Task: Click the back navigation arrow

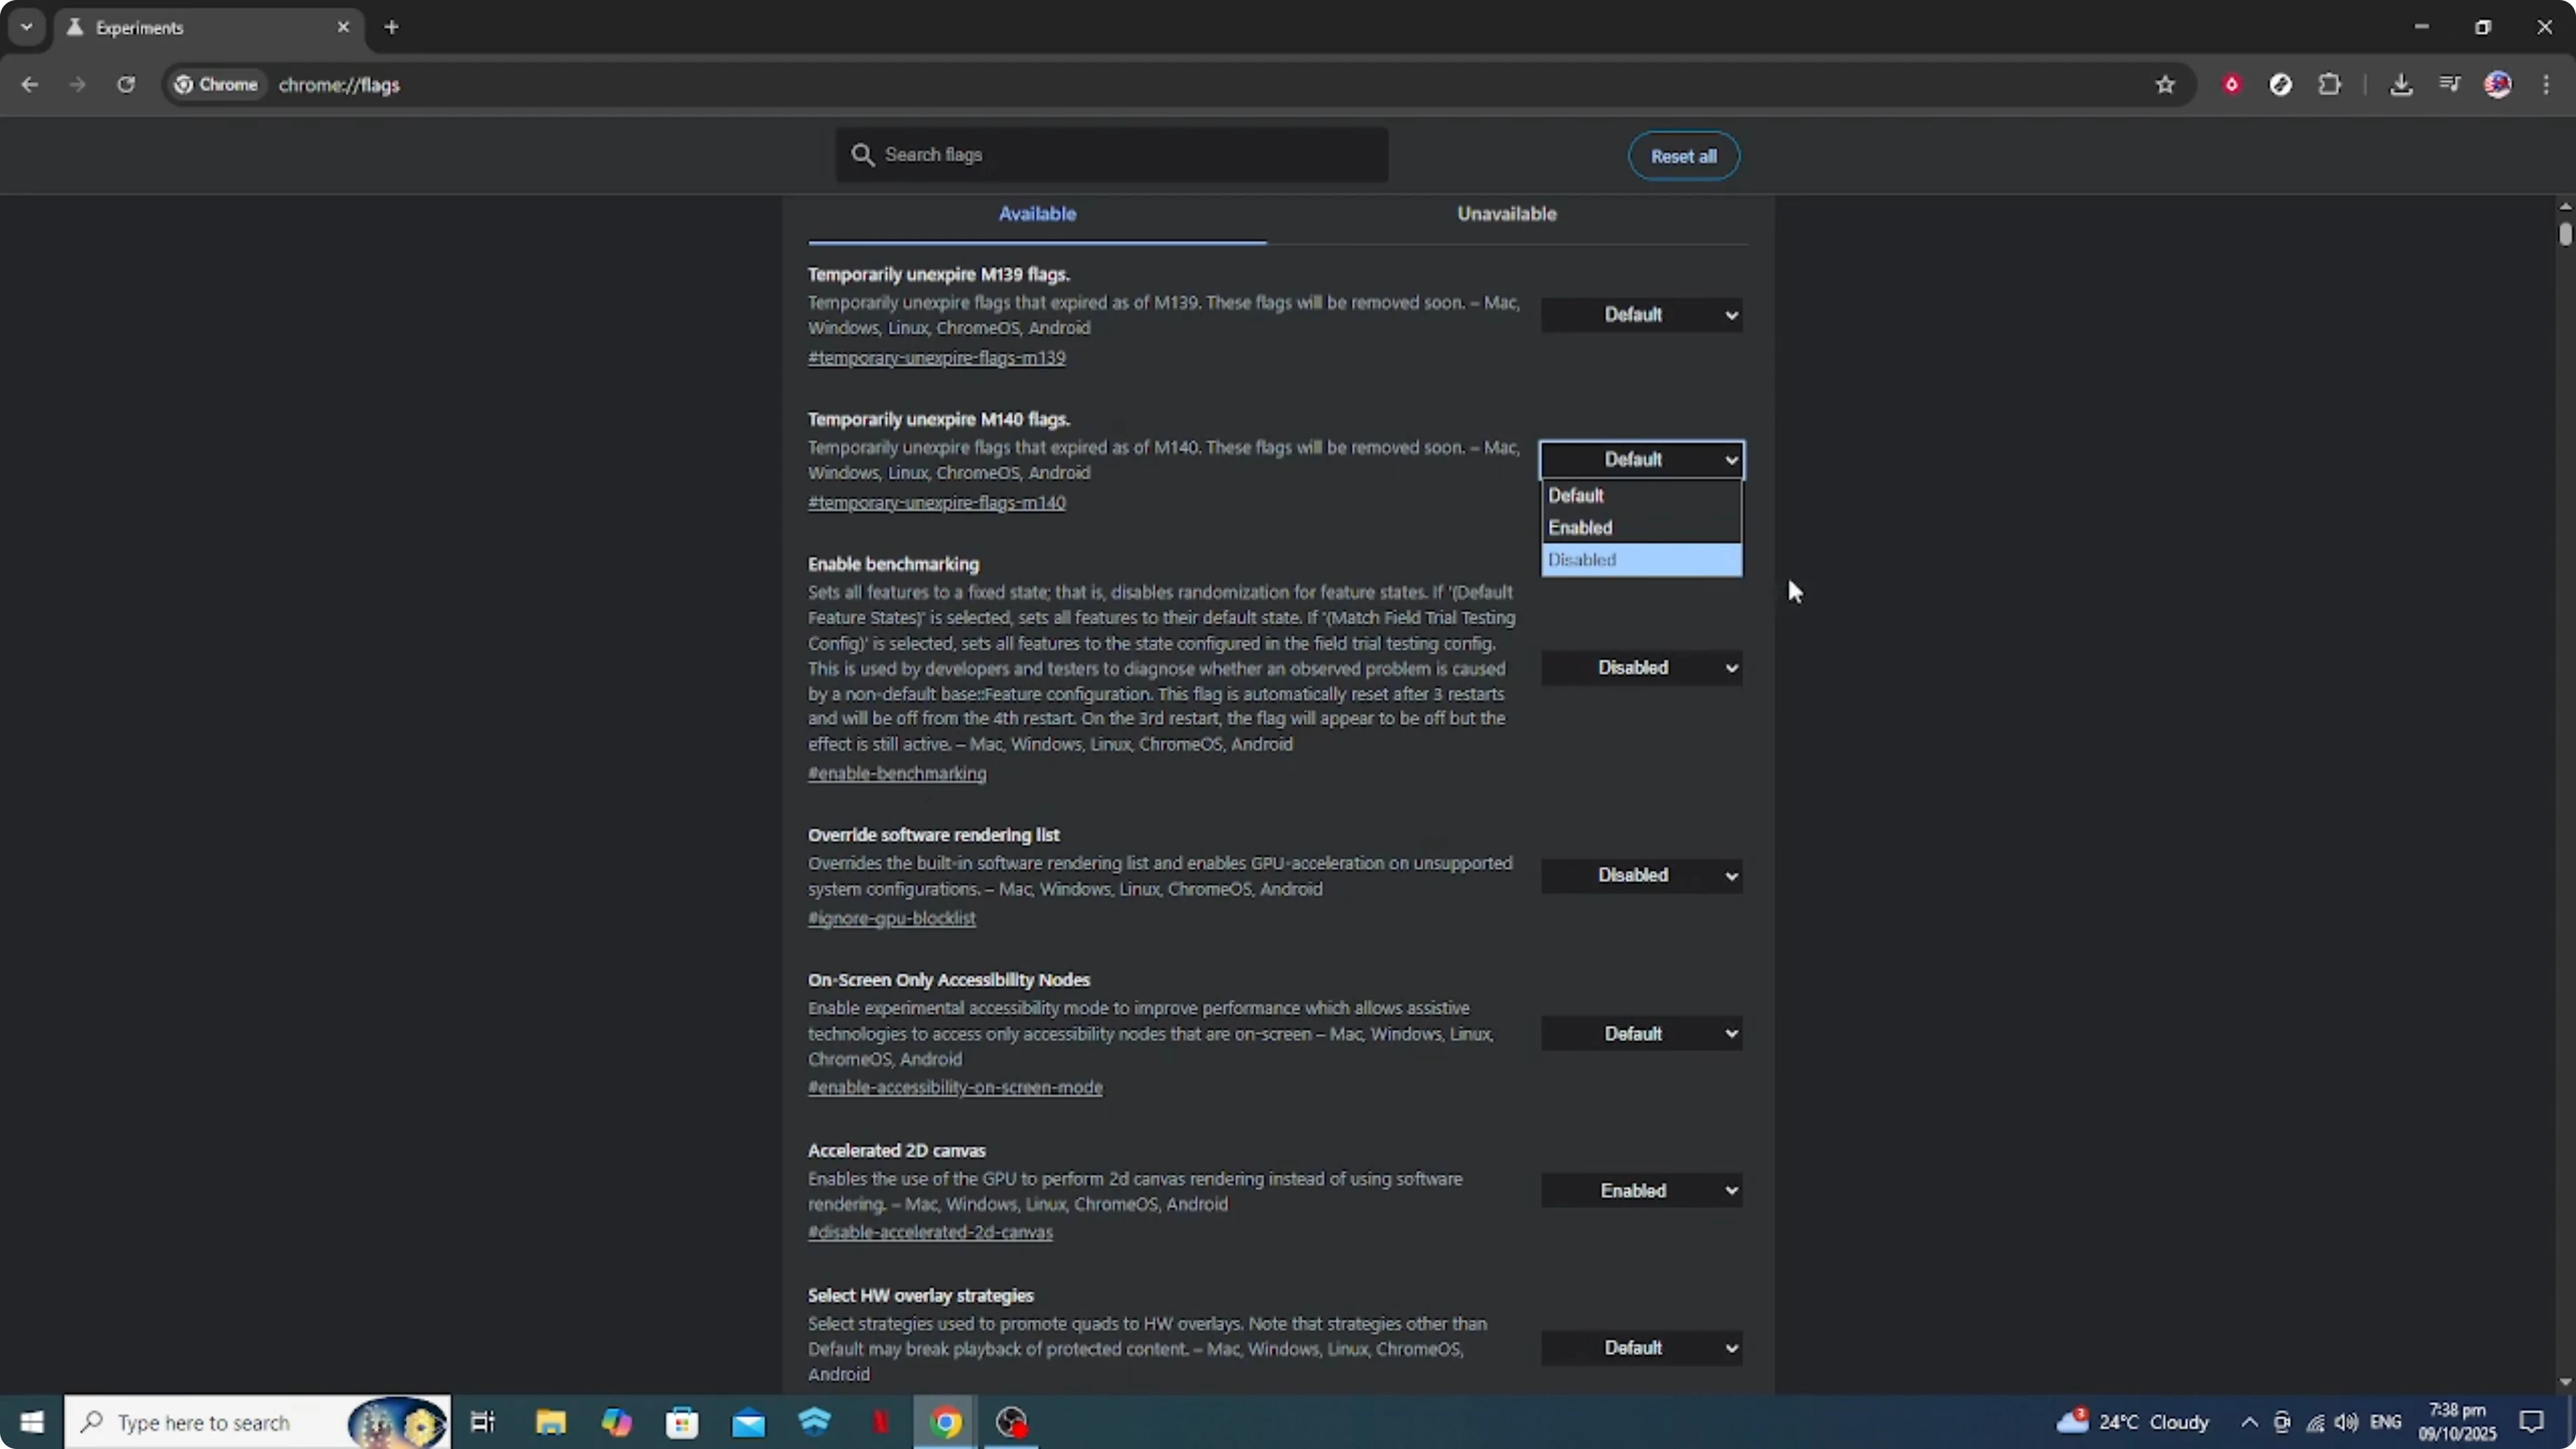Action: point(29,85)
